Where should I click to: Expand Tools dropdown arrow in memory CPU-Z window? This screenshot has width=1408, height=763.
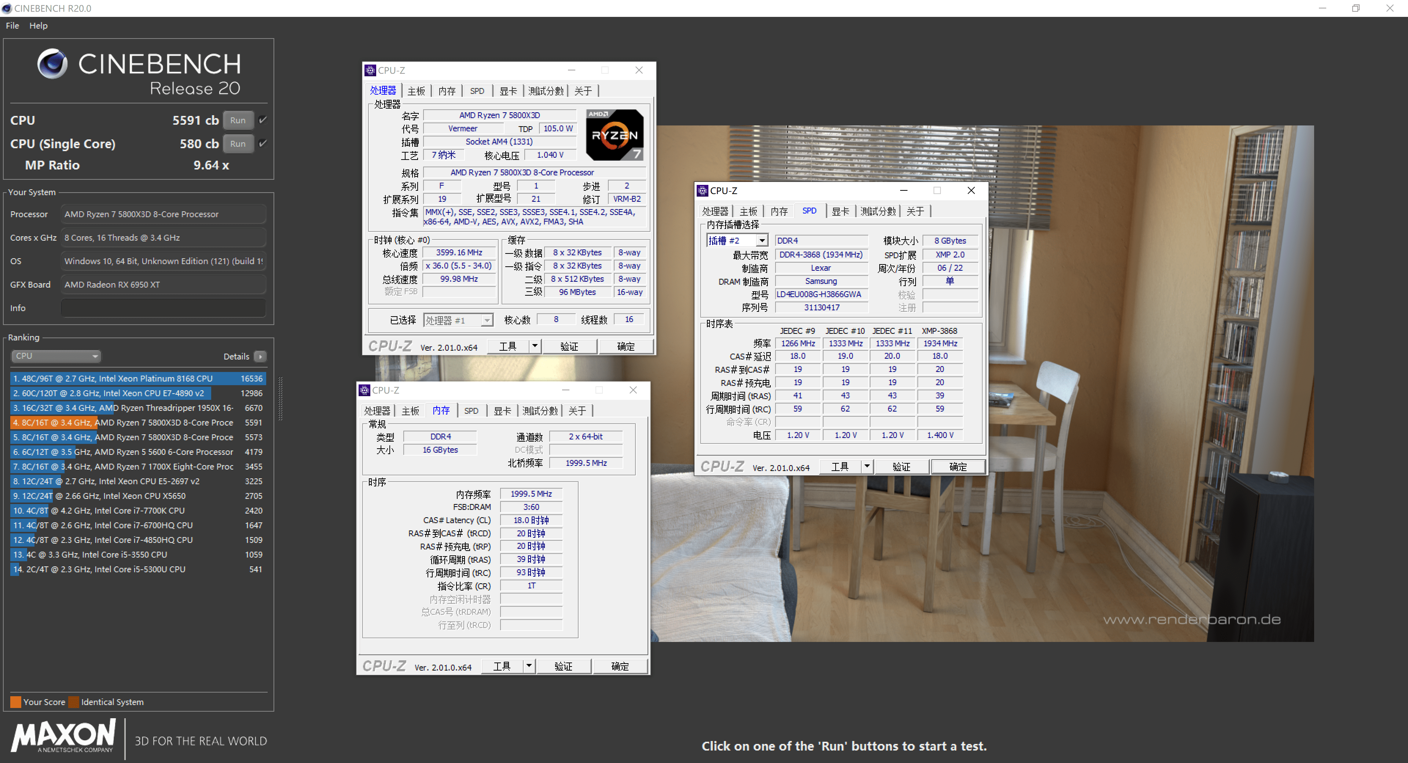click(x=528, y=666)
